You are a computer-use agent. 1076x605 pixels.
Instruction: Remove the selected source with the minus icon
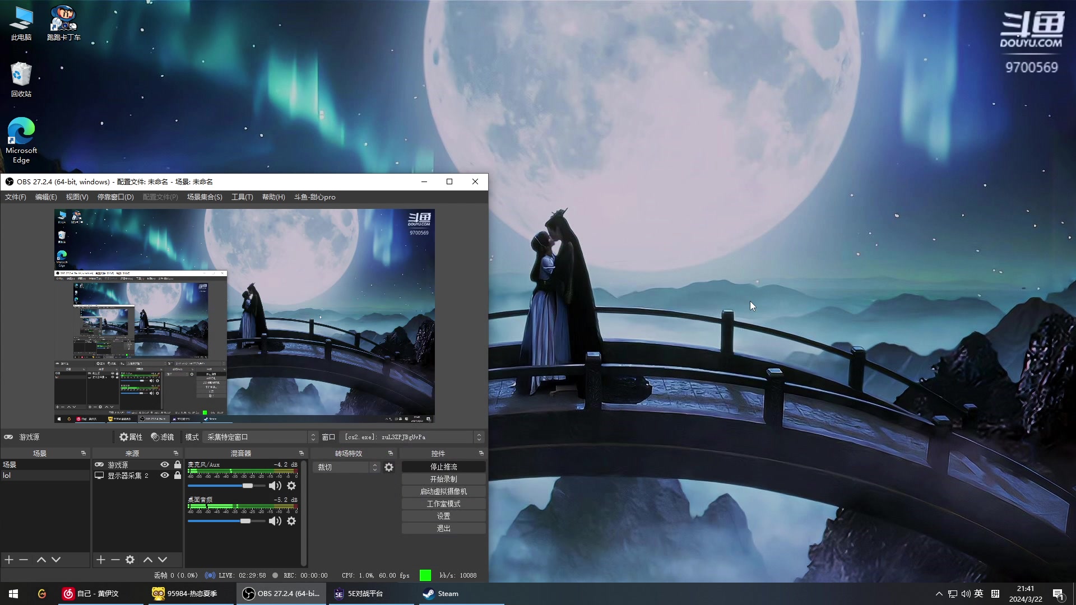(115, 560)
